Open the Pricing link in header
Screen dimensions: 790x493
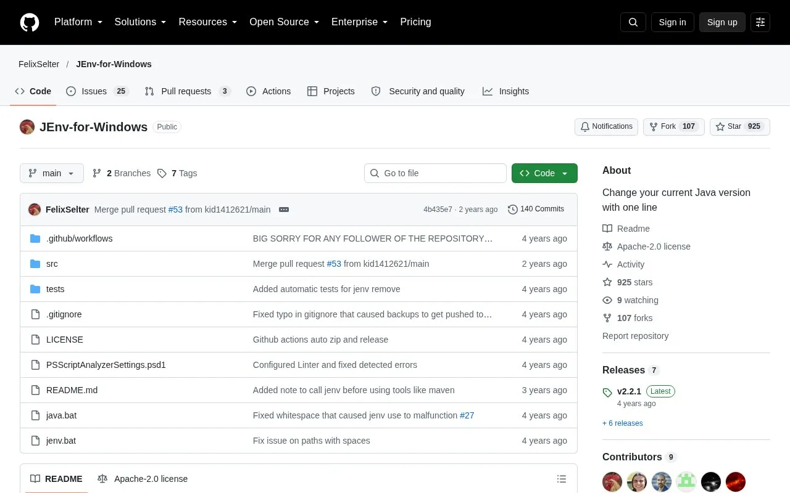coord(415,22)
